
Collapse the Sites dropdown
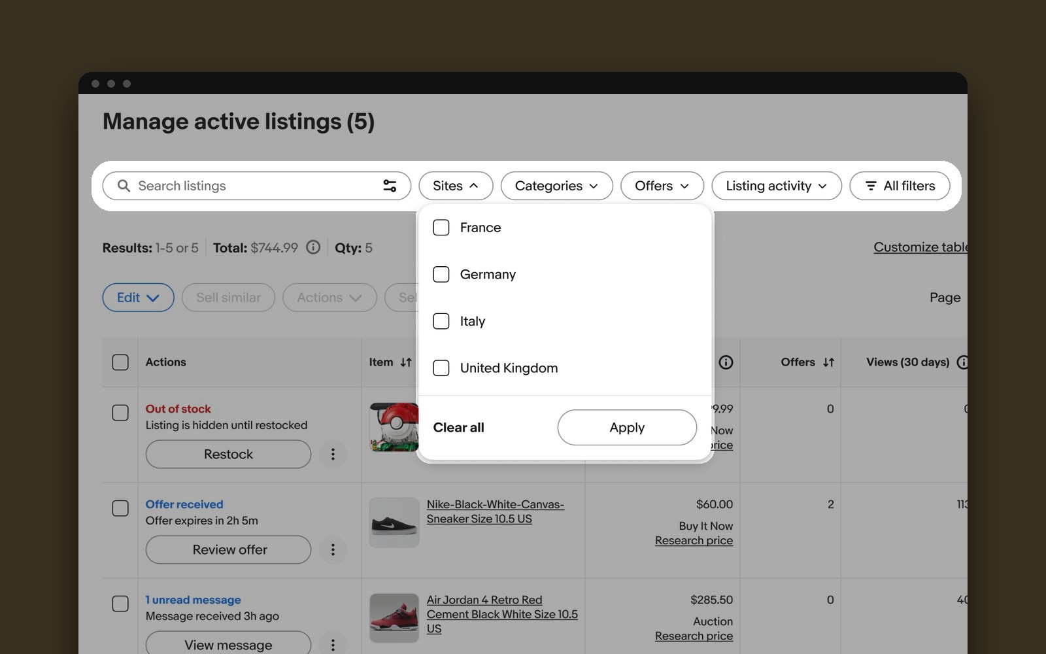(456, 186)
